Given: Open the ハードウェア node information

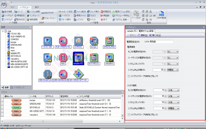Looking at the screenshot, I should [x=7, y=15].
